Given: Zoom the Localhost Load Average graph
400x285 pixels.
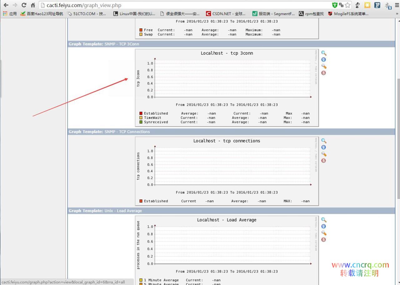Looking at the screenshot, I should click(x=324, y=220).
